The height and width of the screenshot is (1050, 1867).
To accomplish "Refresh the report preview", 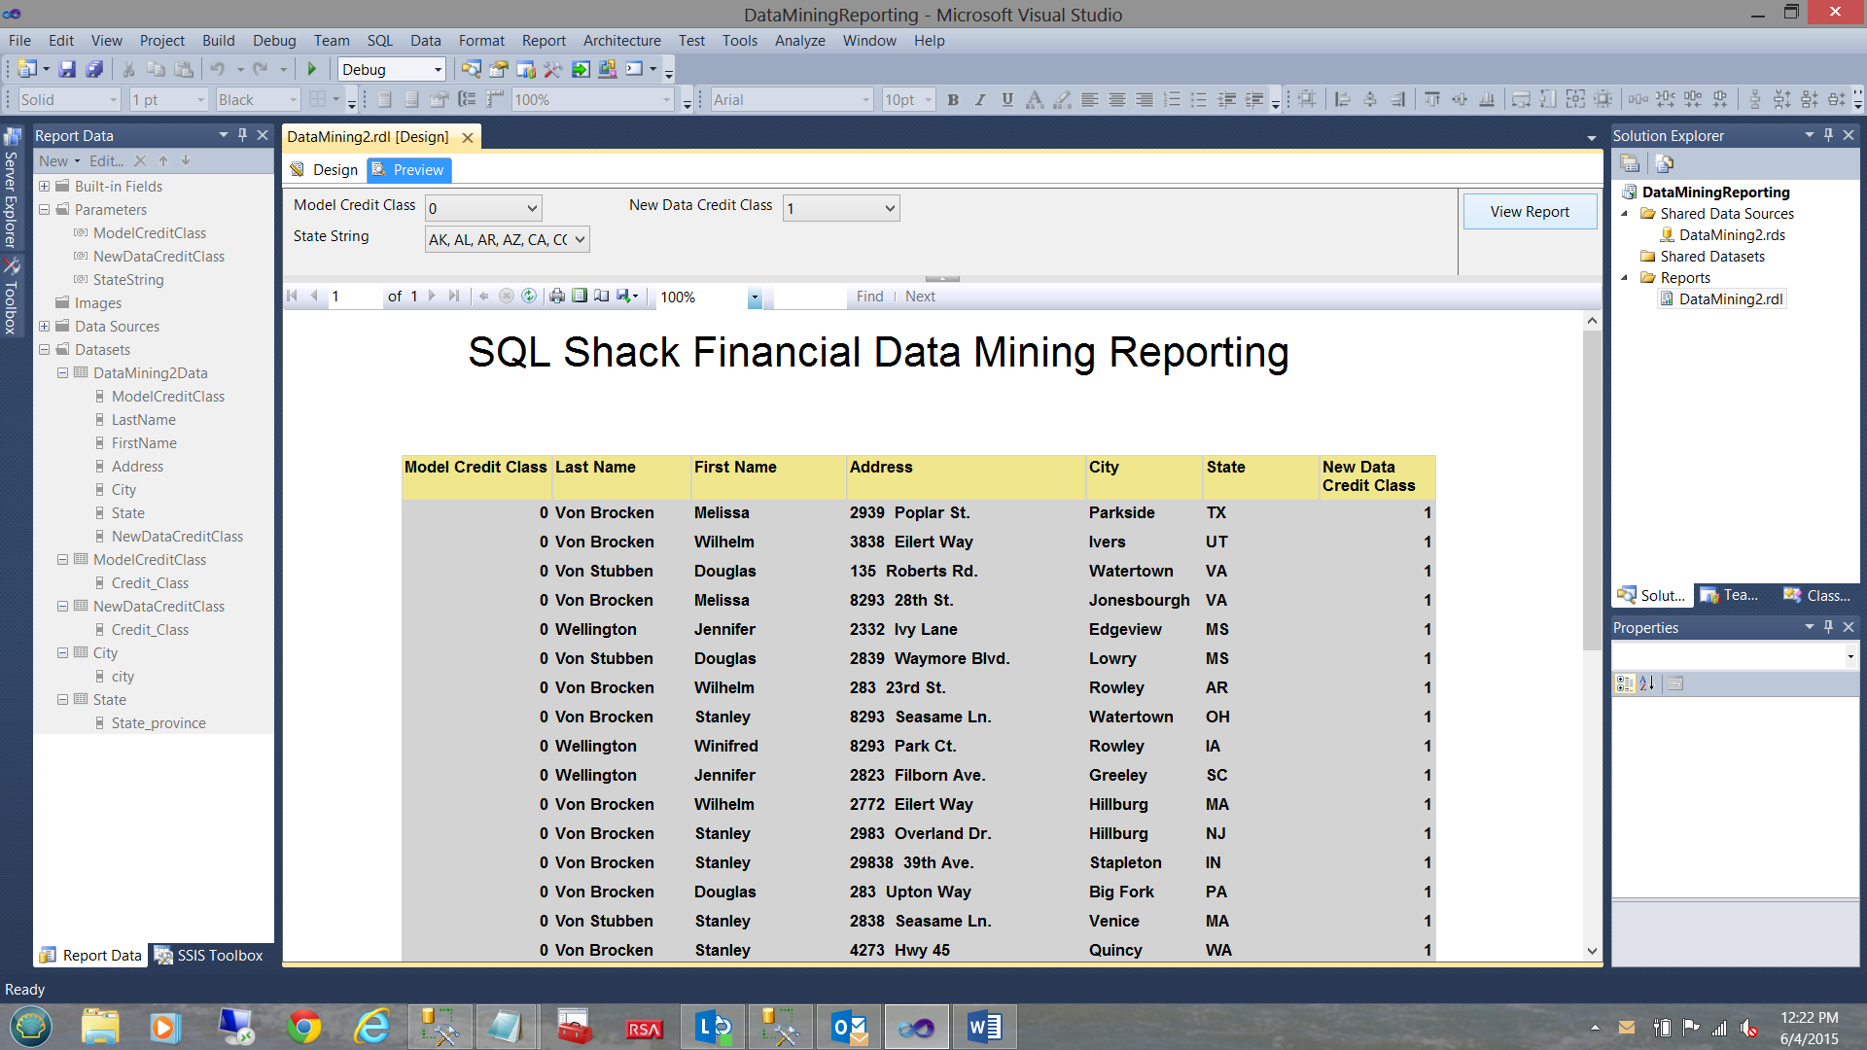I will 529,297.
